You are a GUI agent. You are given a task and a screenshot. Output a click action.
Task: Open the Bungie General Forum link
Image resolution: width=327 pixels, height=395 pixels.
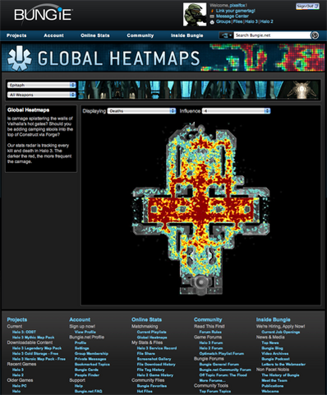pos(219,365)
